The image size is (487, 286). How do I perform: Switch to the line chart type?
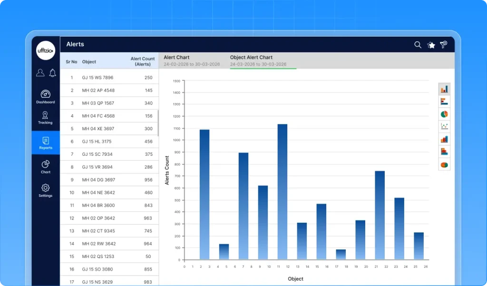(x=444, y=126)
